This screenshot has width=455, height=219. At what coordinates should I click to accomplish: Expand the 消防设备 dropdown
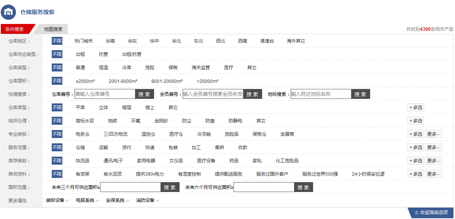coord(148,200)
